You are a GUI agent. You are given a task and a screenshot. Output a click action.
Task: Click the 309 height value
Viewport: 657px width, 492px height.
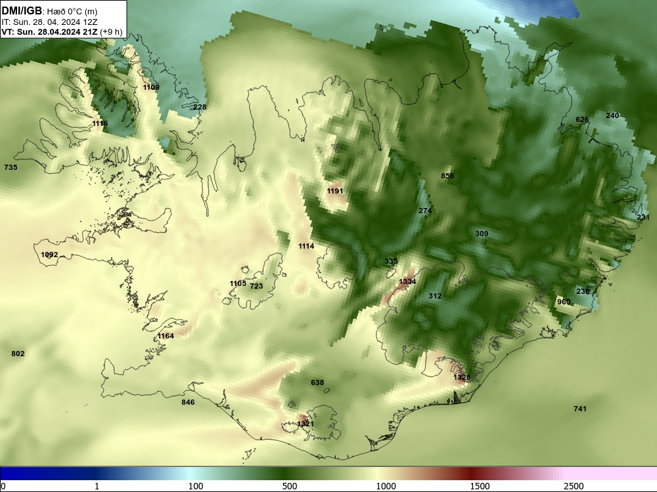[482, 234]
